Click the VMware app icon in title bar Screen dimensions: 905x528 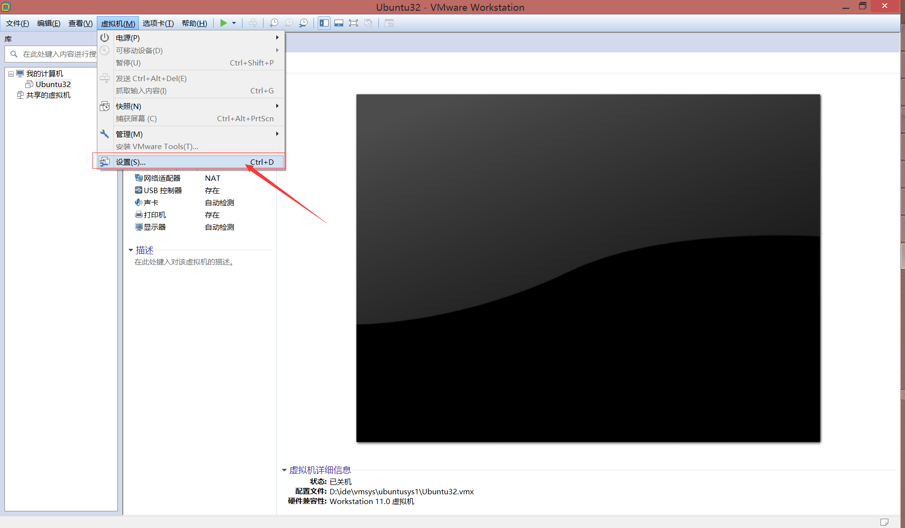click(6, 6)
